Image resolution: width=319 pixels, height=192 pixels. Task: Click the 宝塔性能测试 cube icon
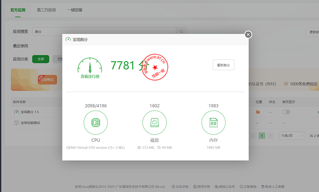point(17,123)
